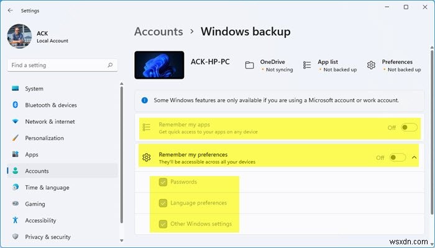Image resolution: width=435 pixels, height=248 pixels.
Task: Select the Time & language globe icon
Action: coord(16,187)
